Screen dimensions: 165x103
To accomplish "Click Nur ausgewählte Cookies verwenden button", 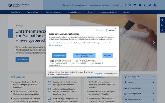I will point(84,55).
